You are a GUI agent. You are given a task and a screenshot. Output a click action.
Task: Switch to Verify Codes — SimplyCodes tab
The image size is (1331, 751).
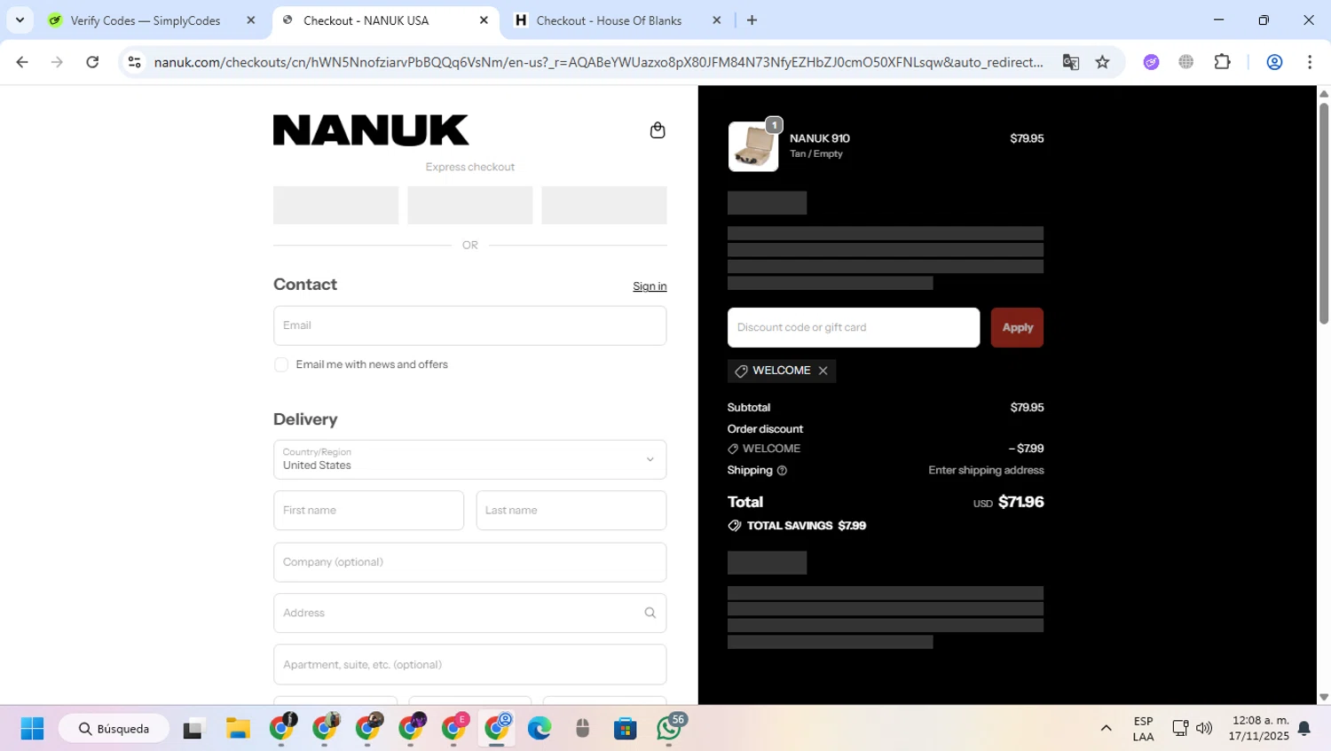(x=146, y=20)
